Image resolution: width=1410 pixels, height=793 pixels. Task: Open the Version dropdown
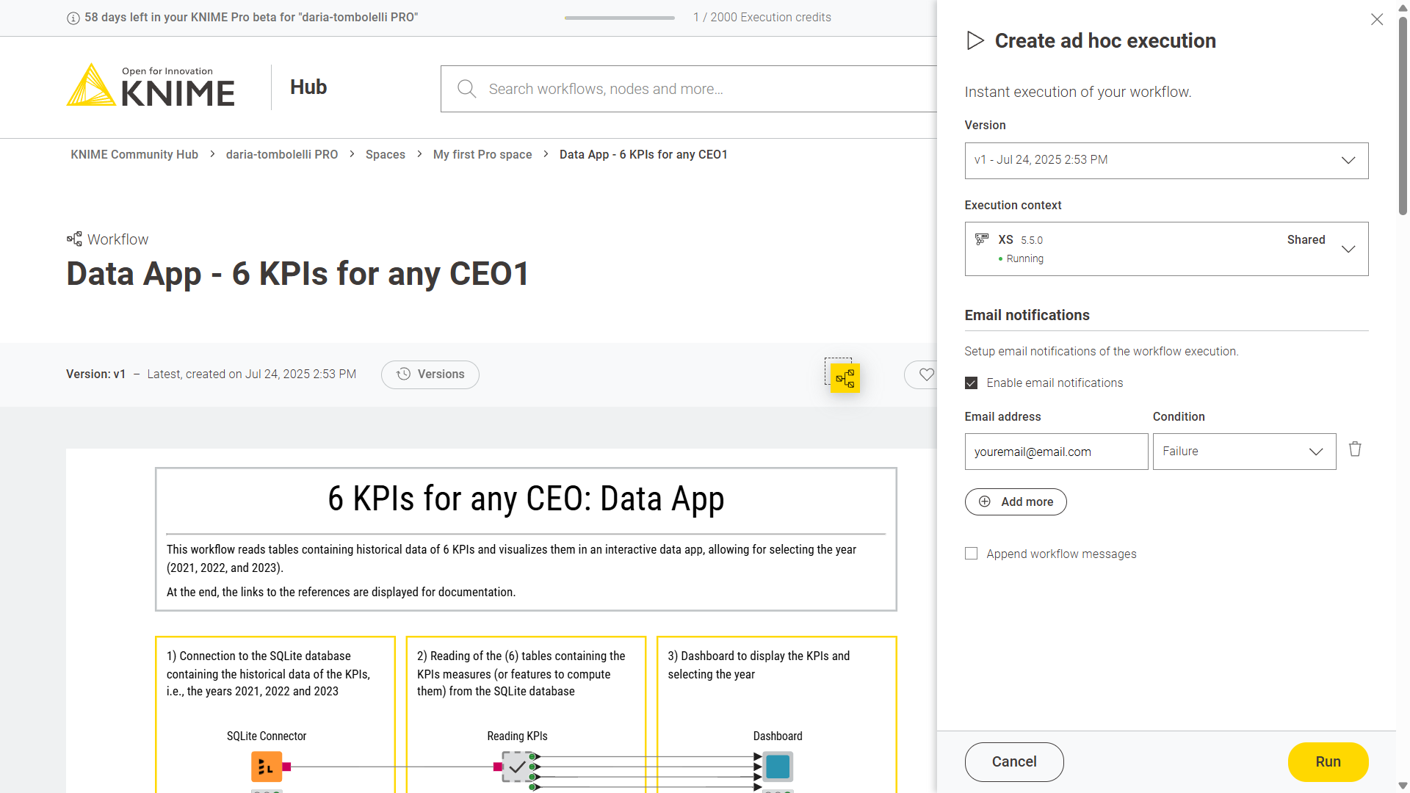(x=1165, y=160)
